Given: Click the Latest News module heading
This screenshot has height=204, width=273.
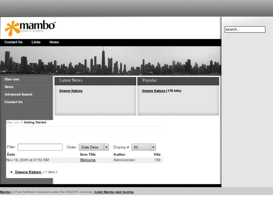Looking at the screenshot, I should pos(71,80).
